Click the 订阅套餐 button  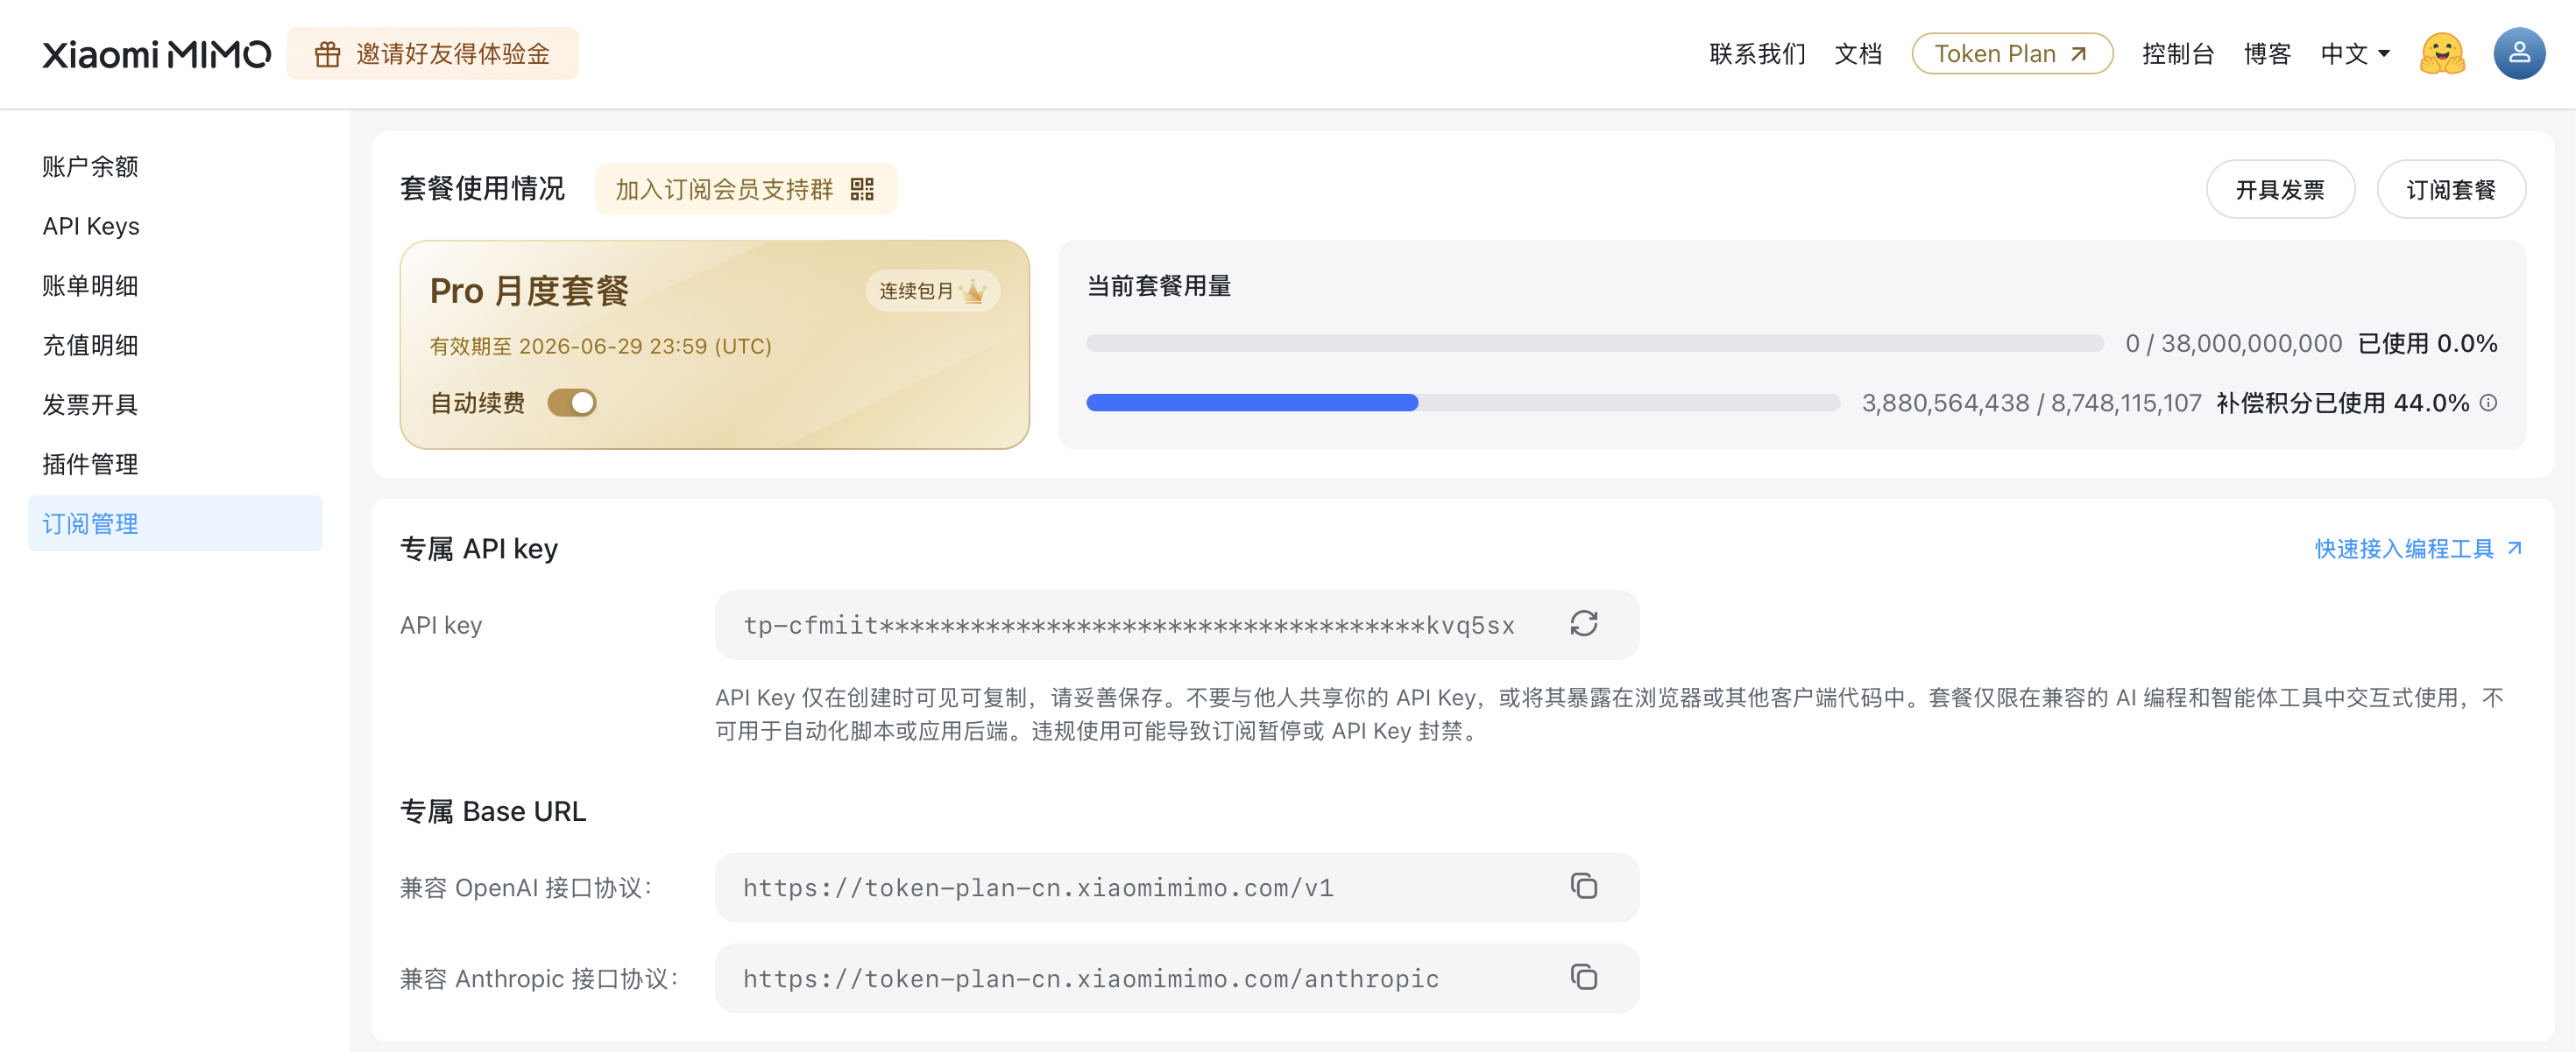(2451, 189)
